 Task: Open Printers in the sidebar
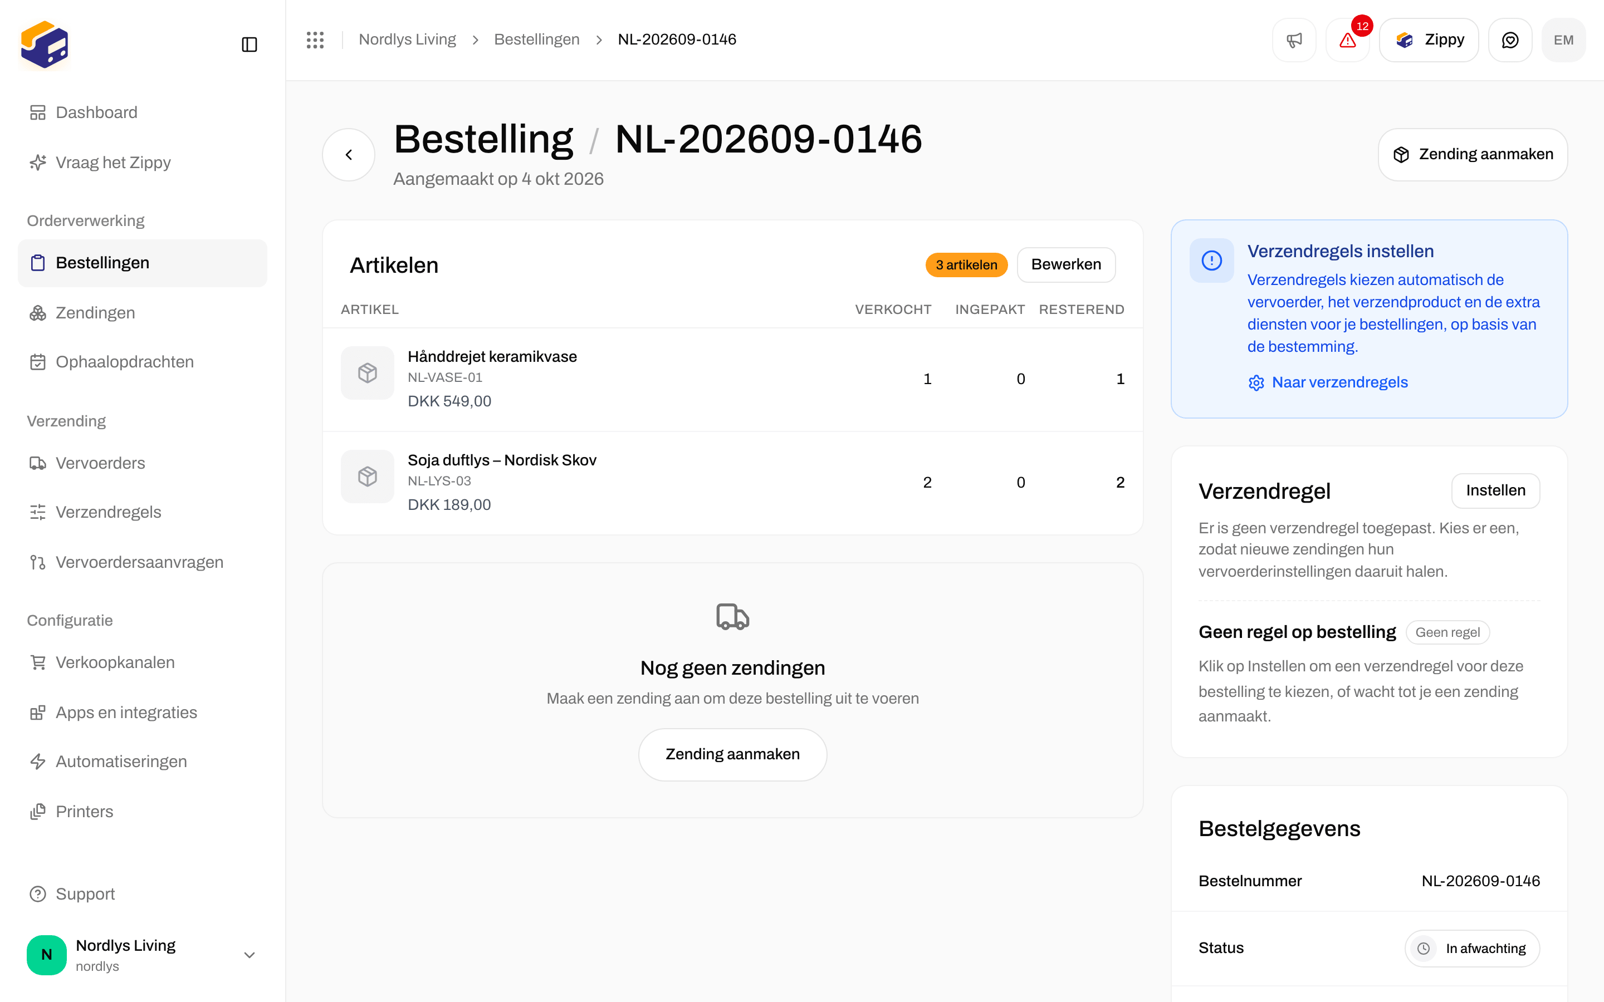143,811
